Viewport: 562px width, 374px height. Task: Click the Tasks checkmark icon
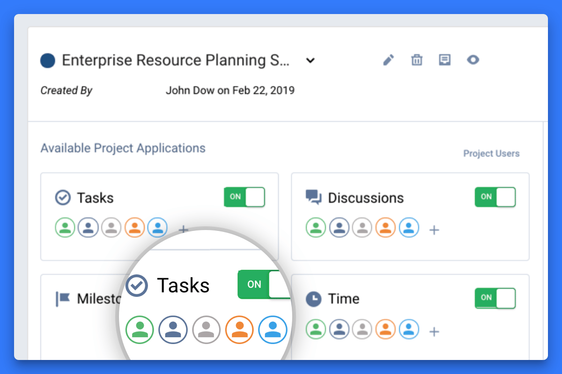(x=62, y=197)
